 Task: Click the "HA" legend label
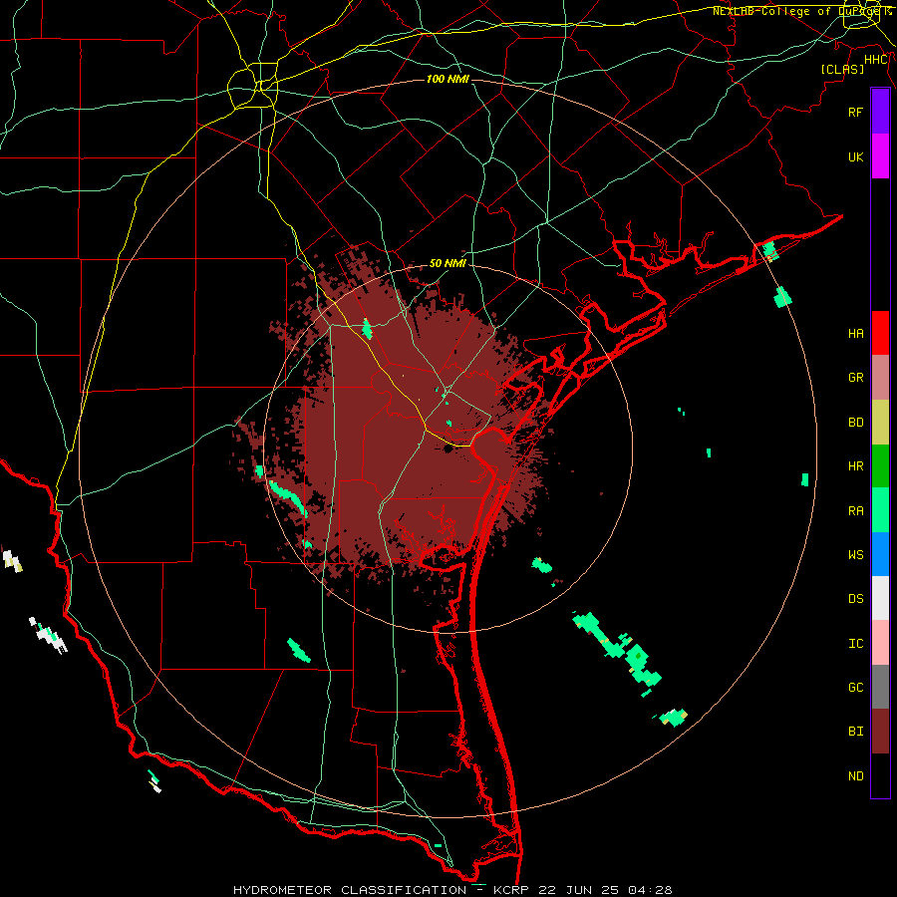pyautogui.click(x=855, y=333)
